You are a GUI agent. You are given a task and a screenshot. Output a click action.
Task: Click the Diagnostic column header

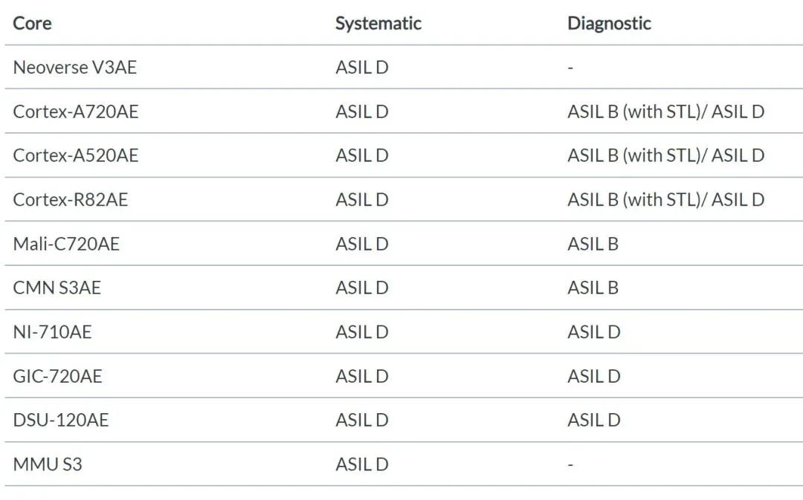coord(609,23)
